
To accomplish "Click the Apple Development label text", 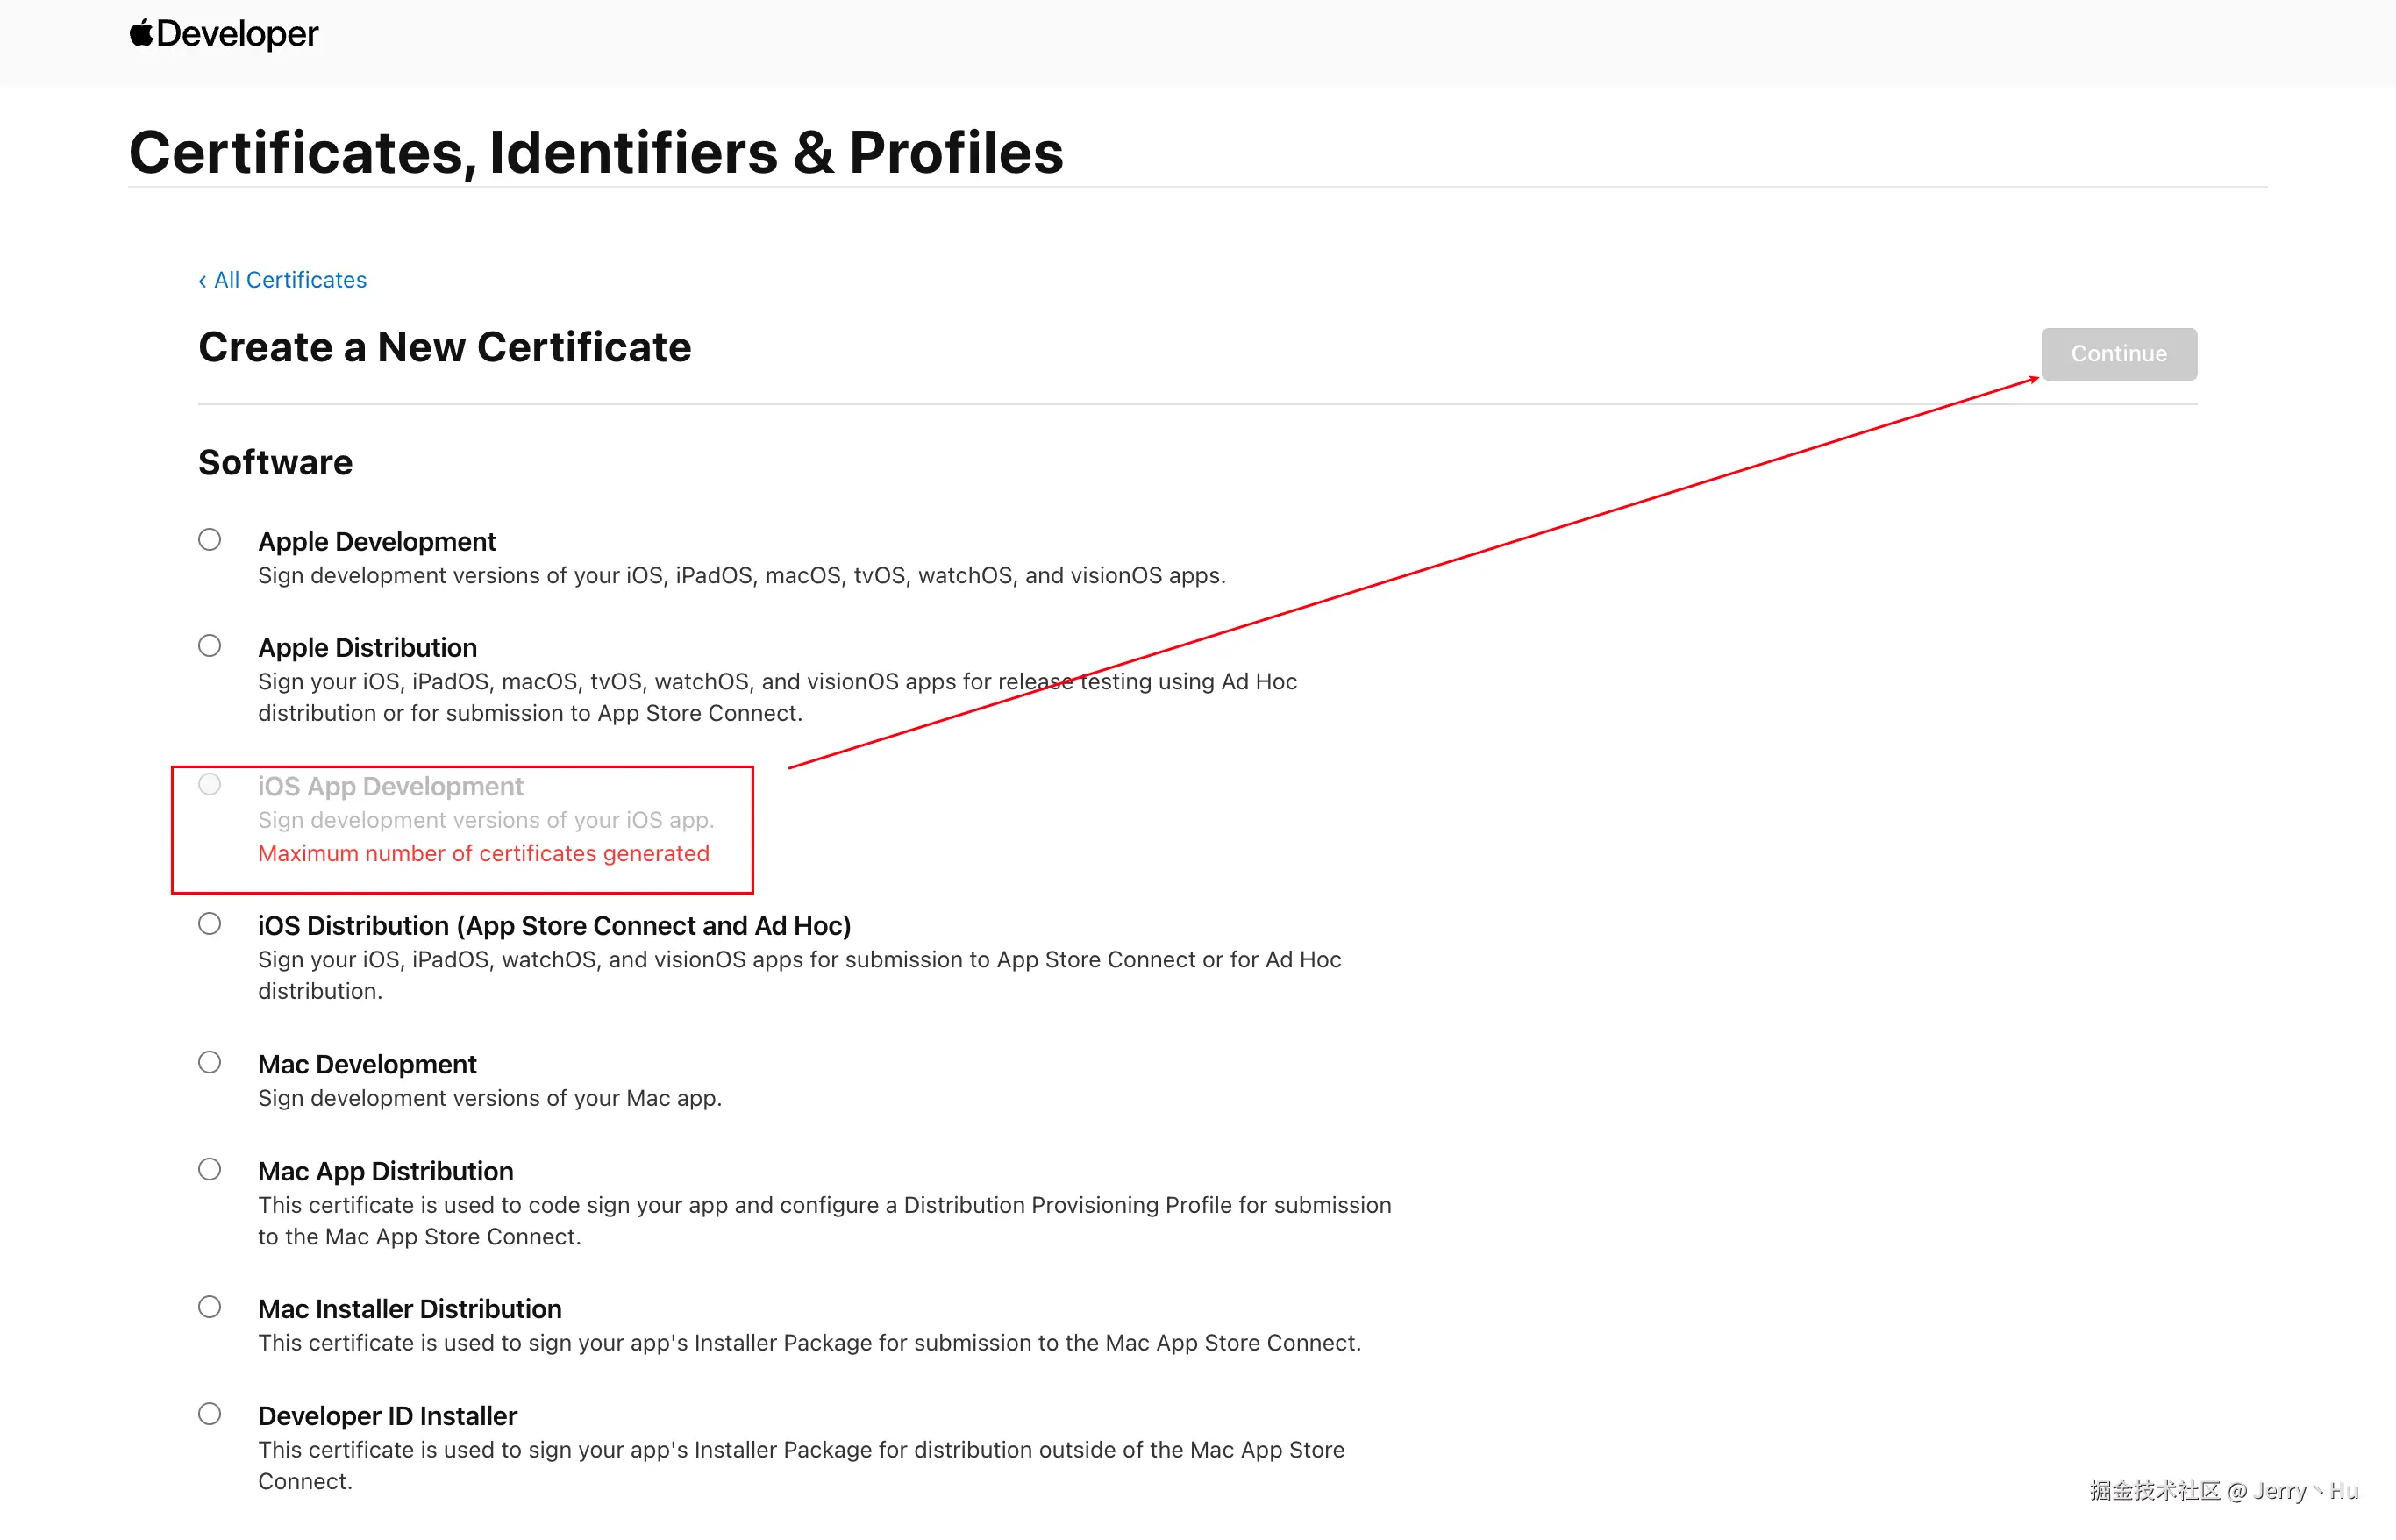I will [376, 541].
